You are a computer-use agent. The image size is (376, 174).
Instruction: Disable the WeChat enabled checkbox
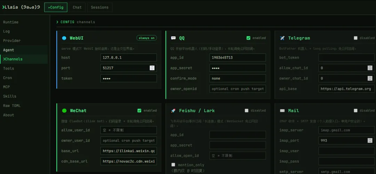click(139, 110)
